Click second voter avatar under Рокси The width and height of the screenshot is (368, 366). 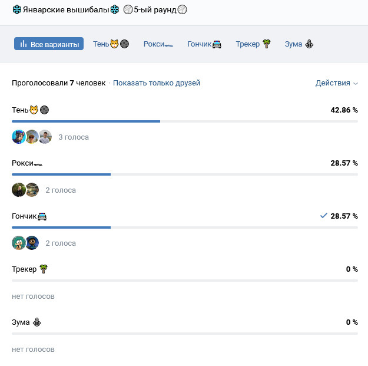32,190
